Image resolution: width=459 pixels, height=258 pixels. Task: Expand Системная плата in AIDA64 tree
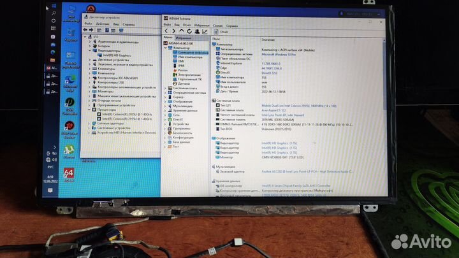click(x=165, y=88)
